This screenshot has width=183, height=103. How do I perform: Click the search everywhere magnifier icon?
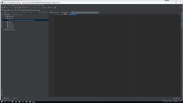pos(181,7)
